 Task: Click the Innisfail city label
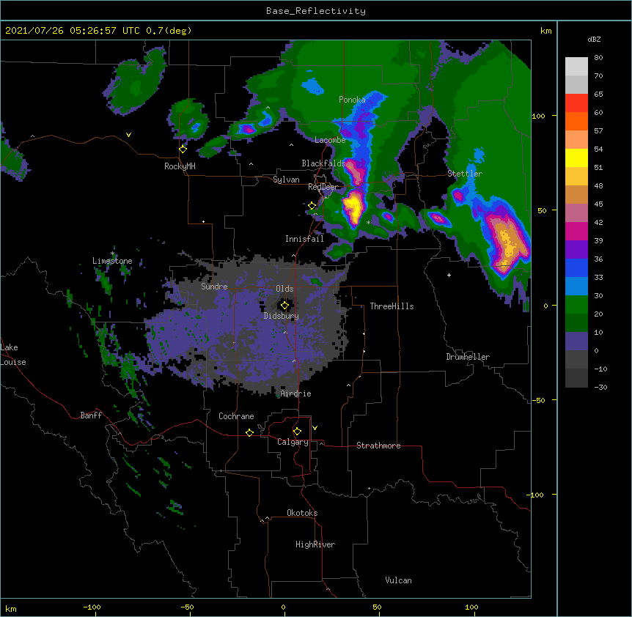tap(304, 239)
